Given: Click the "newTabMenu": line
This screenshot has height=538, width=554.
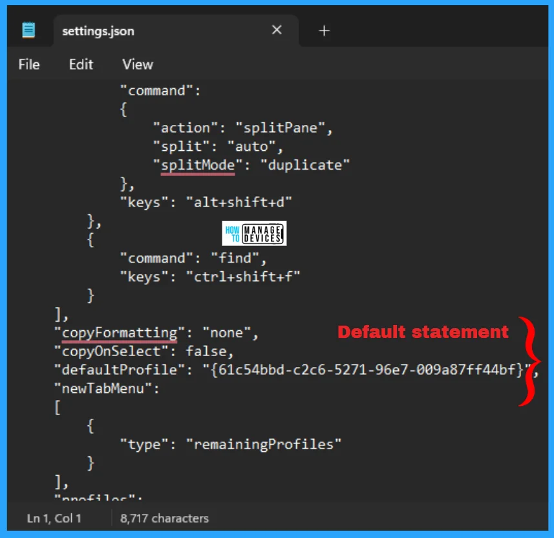Looking at the screenshot, I should (x=107, y=388).
